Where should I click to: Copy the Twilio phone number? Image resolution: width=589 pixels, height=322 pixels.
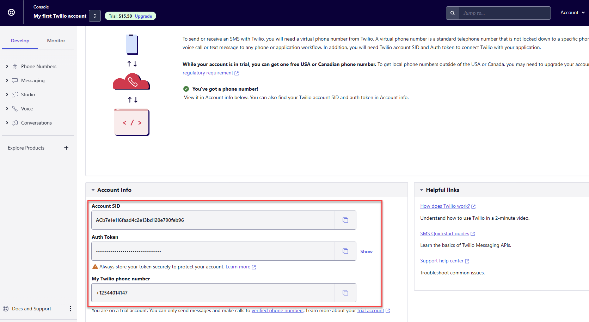pyautogui.click(x=345, y=293)
